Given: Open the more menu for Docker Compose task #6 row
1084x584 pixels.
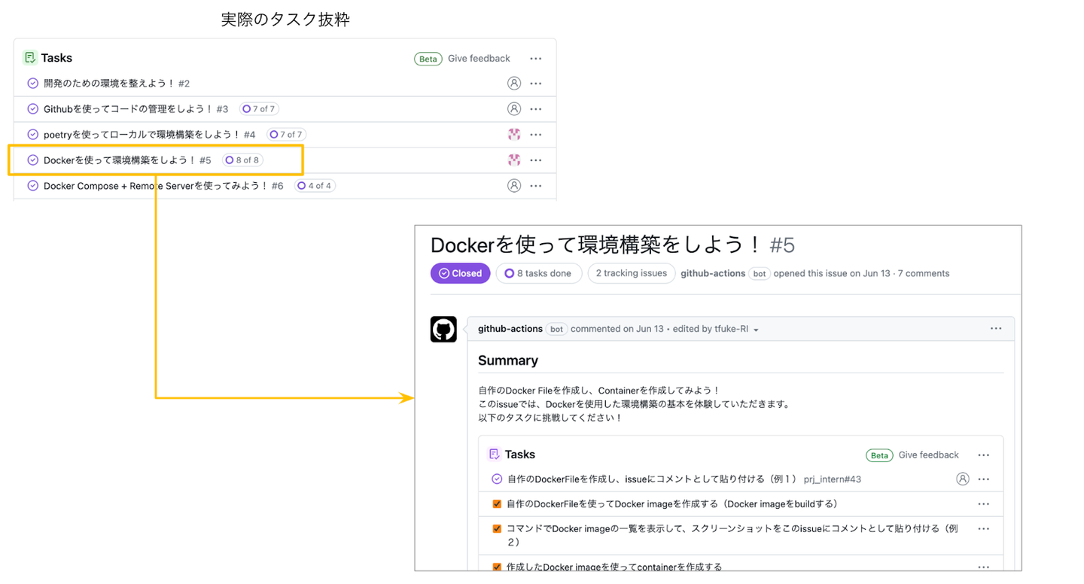Looking at the screenshot, I should tap(535, 186).
